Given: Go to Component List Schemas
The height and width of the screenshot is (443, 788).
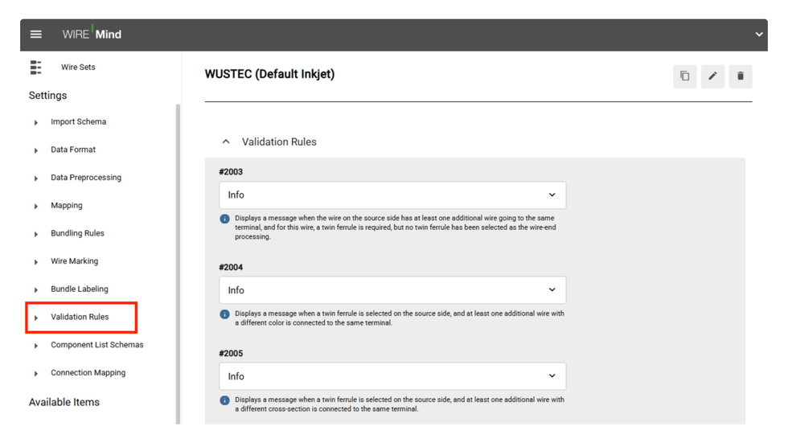Looking at the screenshot, I should point(97,345).
